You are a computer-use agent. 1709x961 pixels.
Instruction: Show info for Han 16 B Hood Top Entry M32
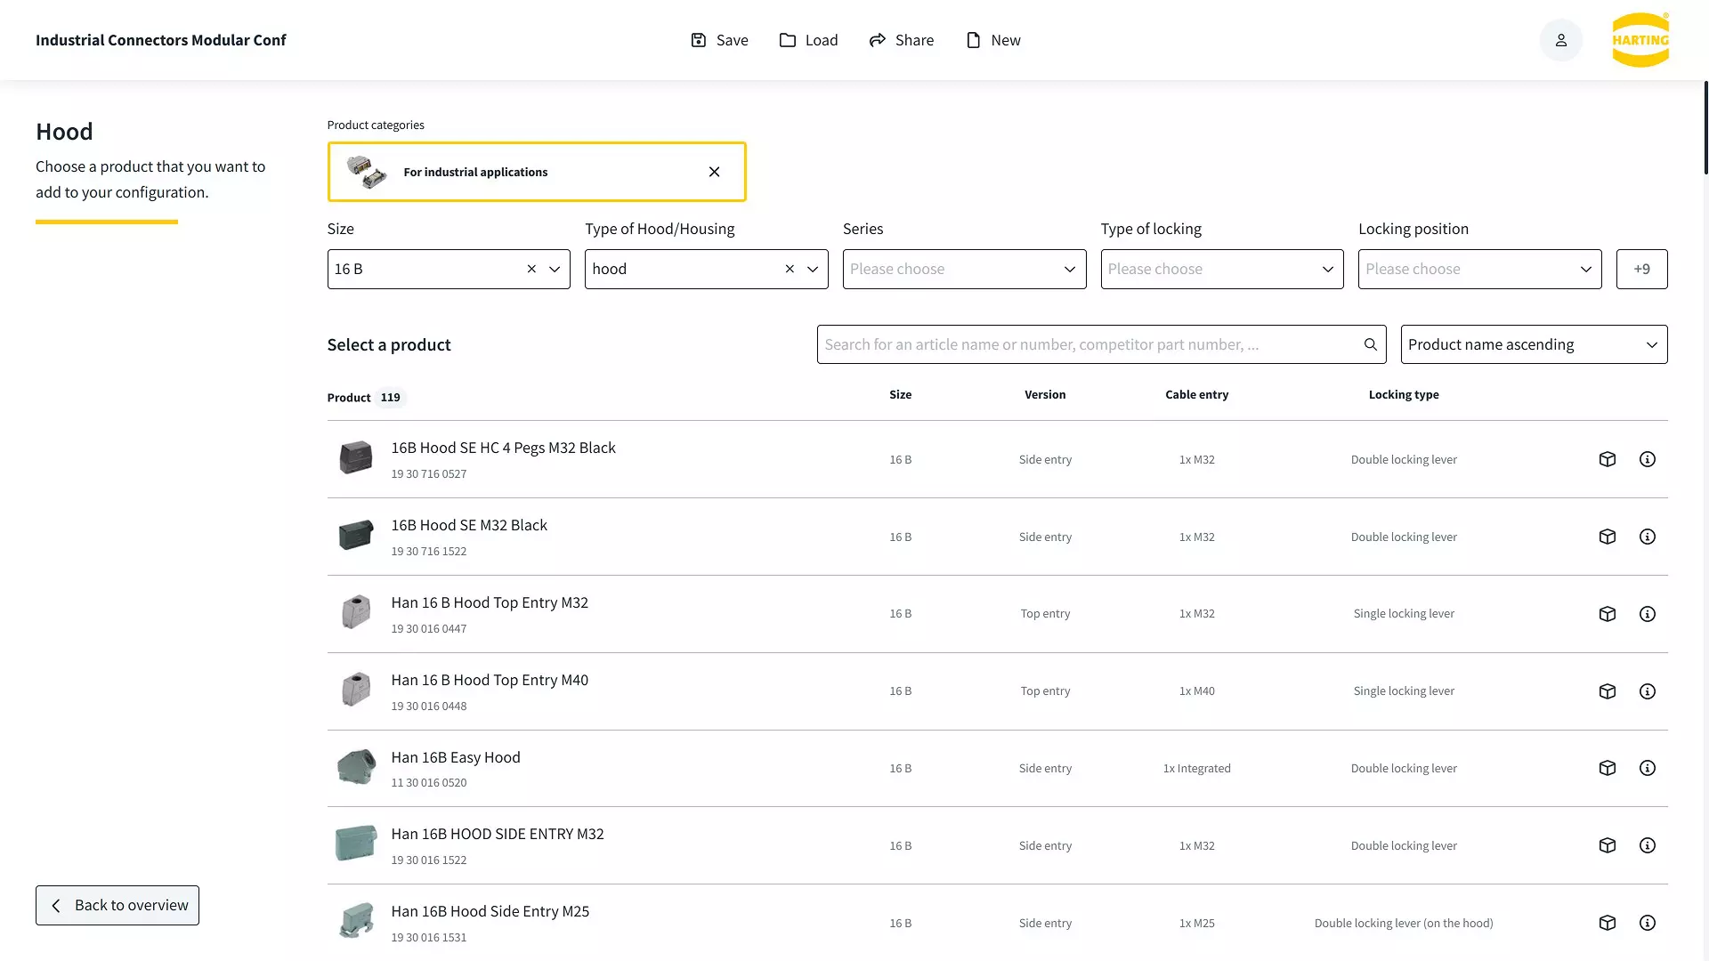coord(1648,614)
